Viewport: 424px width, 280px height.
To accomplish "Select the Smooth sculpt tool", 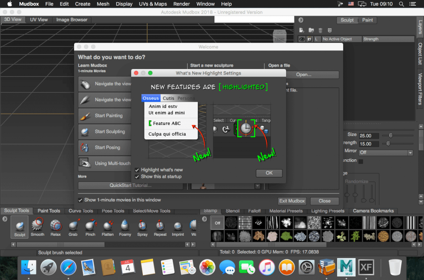I will point(37,227).
